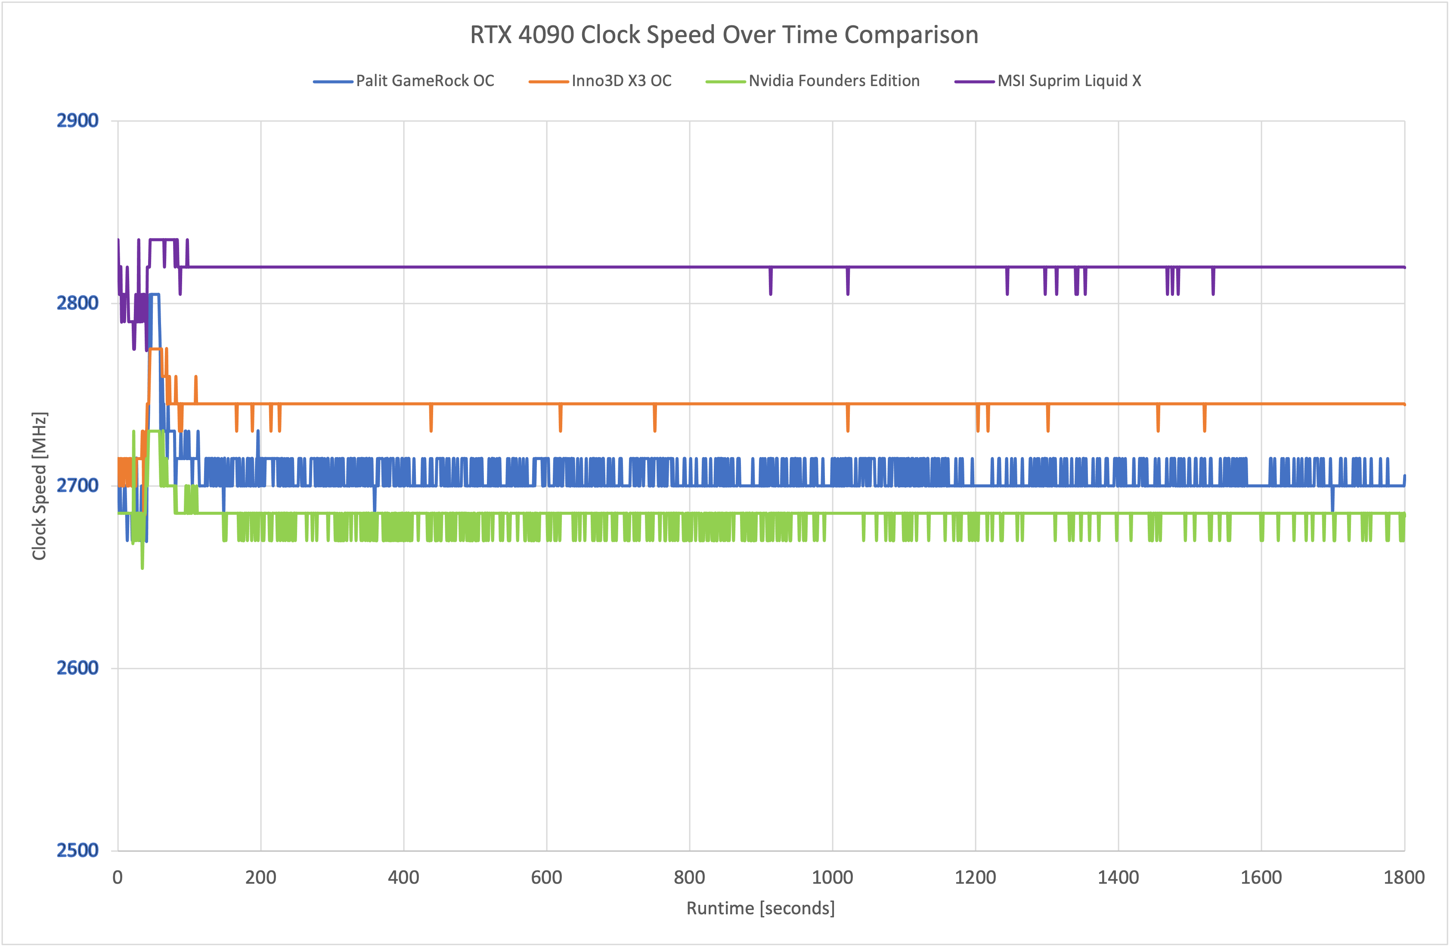Click the 0 x-axis tick label
This screenshot has height=947, width=1450.
pyautogui.click(x=118, y=878)
